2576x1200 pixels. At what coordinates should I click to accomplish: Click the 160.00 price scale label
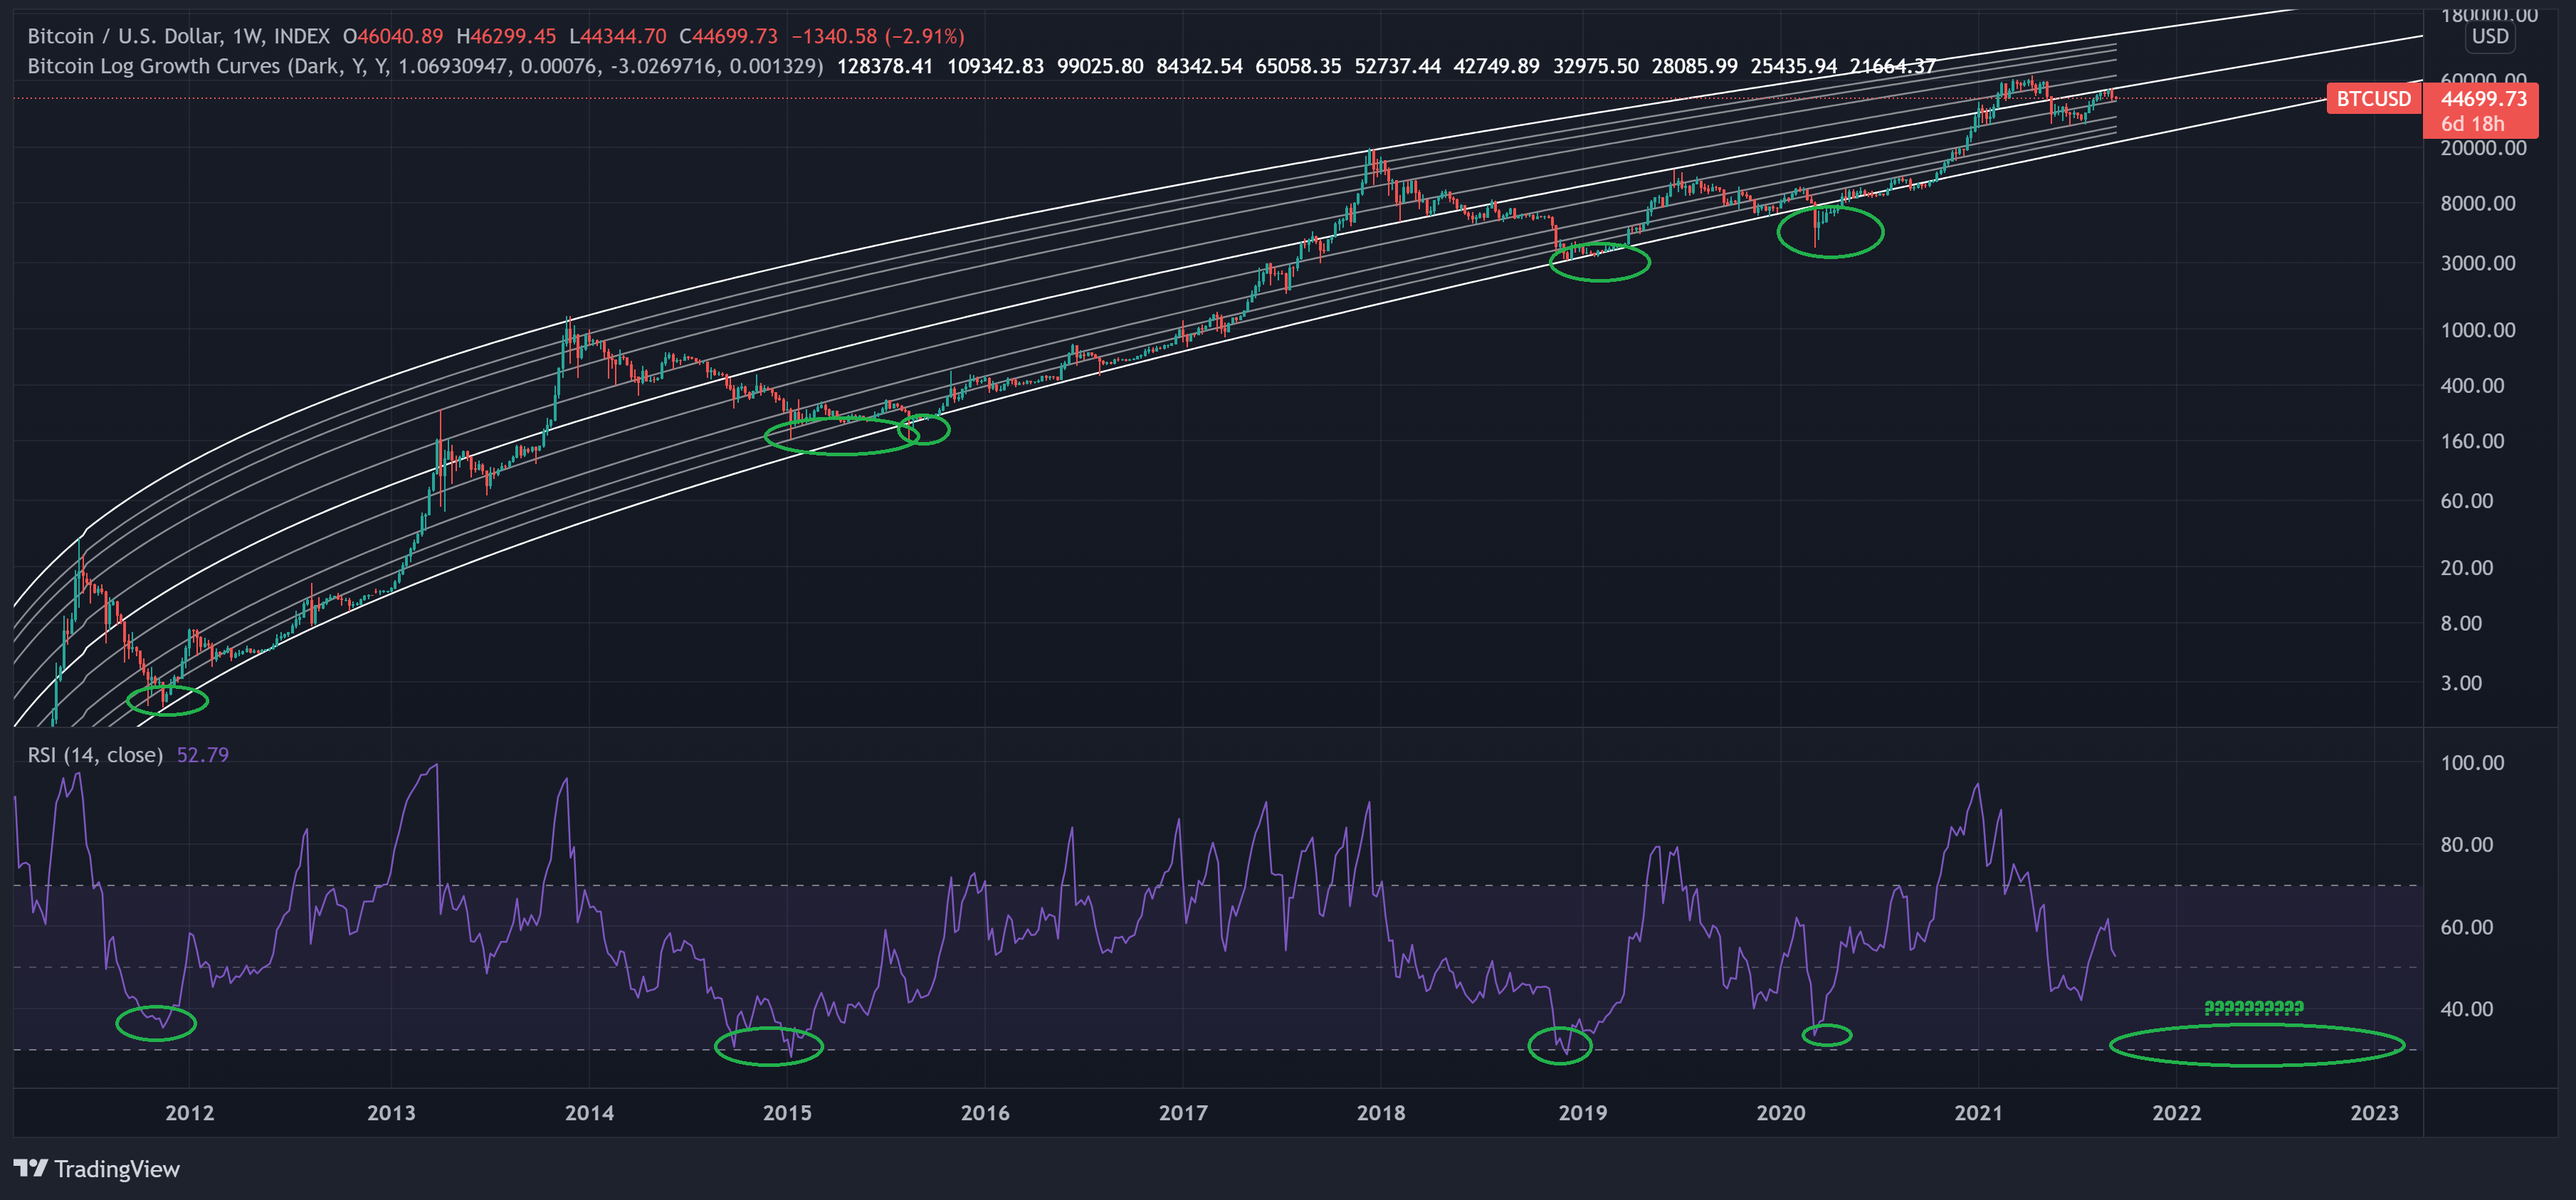click(2473, 441)
